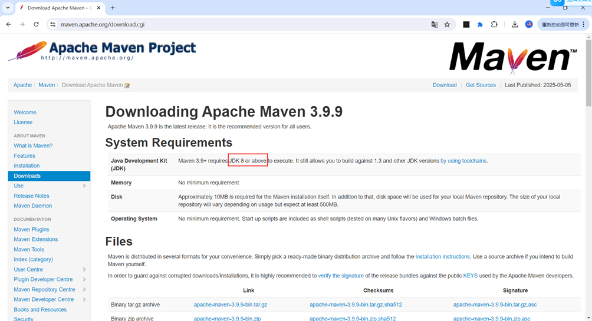Open Maven Plugins in sidebar
This screenshot has width=592, height=321.
pyautogui.click(x=31, y=229)
